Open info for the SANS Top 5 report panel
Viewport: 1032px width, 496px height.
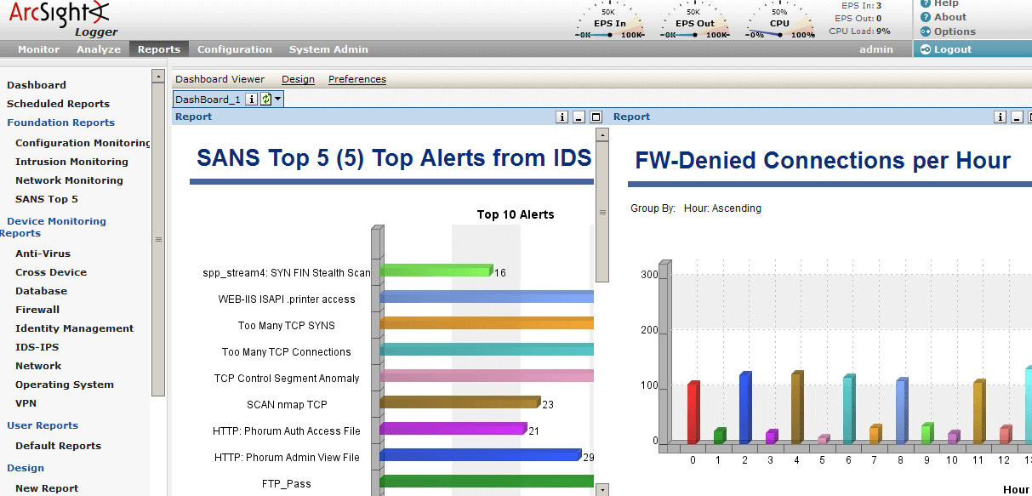pyautogui.click(x=562, y=117)
